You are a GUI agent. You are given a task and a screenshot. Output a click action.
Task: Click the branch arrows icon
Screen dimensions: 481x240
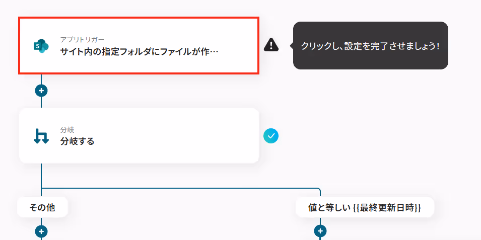click(x=41, y=136)
